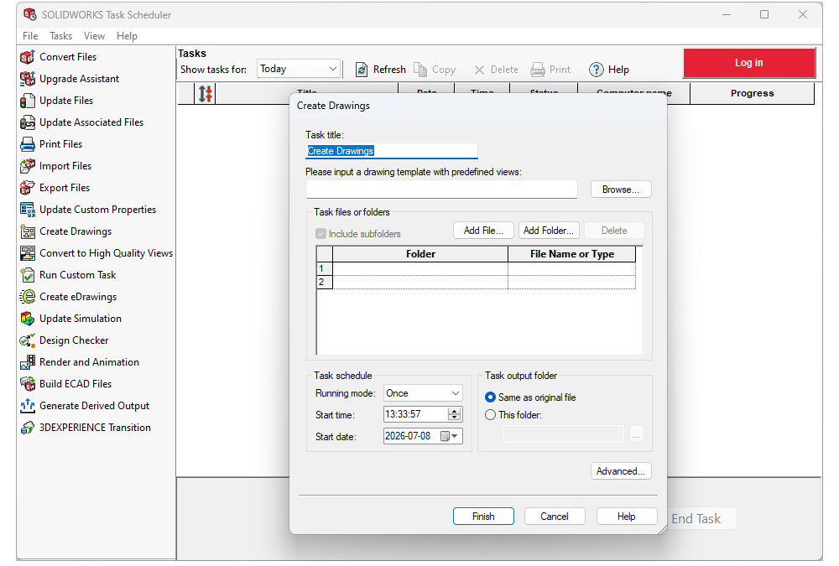Open the 3DEXPERIENCE Transition icon
This screenshot has width=839, height=566.
tap(28, 428)
